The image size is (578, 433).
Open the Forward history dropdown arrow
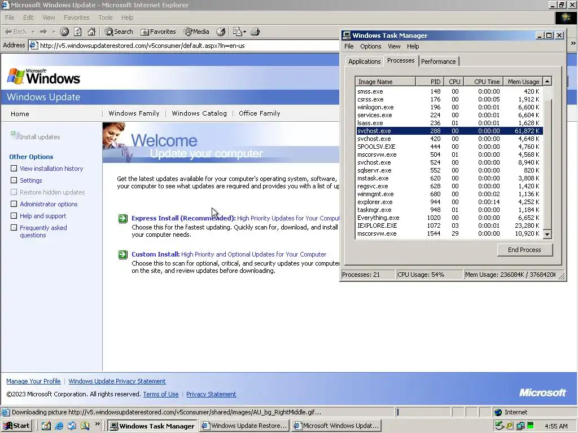tap(54, 32)
